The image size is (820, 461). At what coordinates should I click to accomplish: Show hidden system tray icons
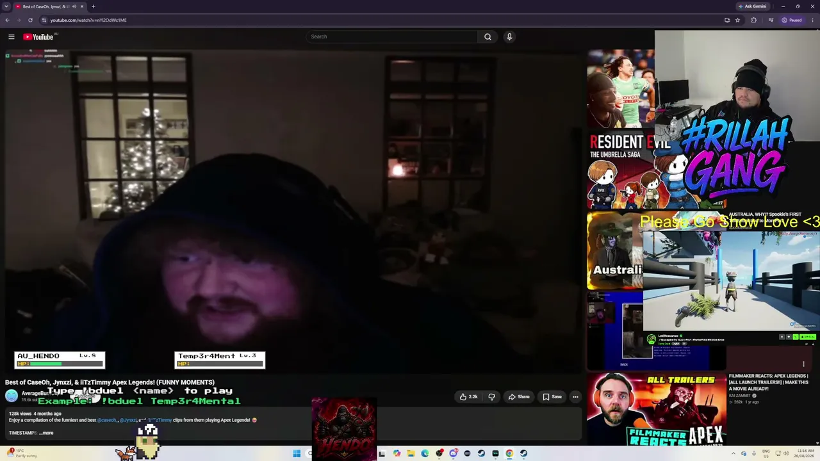coord(733,454)
